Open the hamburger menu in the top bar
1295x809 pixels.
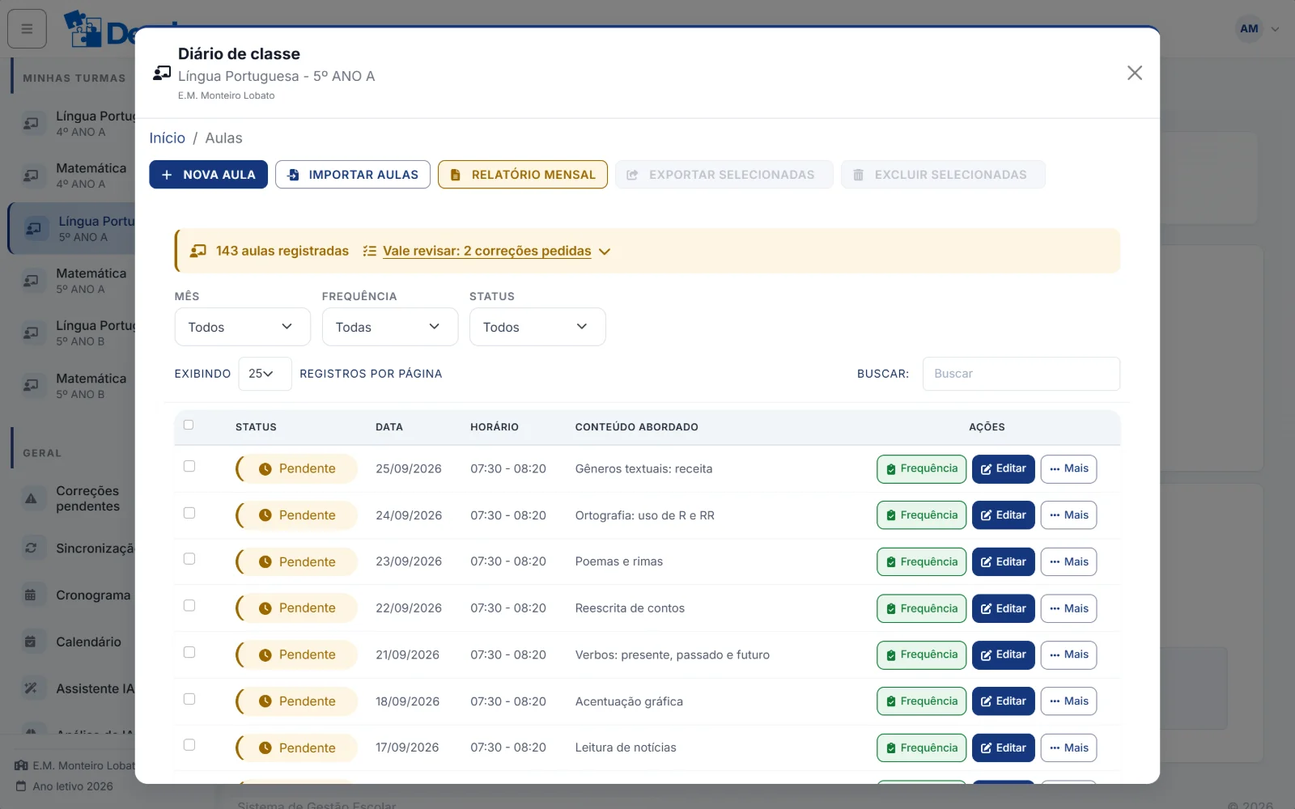(x=27, y=29)
